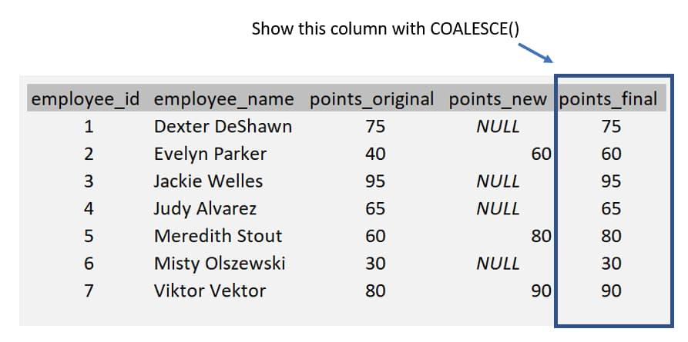Screen dimensions: 688x342
Task: Select the Meredith Stout name cell
Action: 218,236
